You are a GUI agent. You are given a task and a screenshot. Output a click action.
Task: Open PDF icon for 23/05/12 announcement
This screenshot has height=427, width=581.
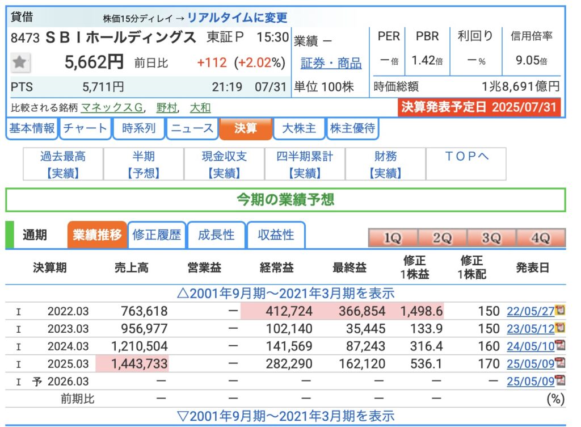560,327
